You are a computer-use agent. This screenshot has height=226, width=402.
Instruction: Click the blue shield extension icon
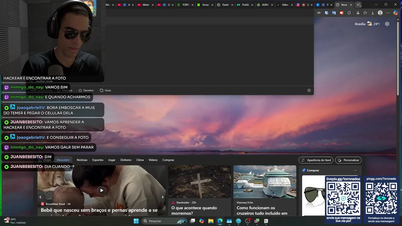point(327,13)
